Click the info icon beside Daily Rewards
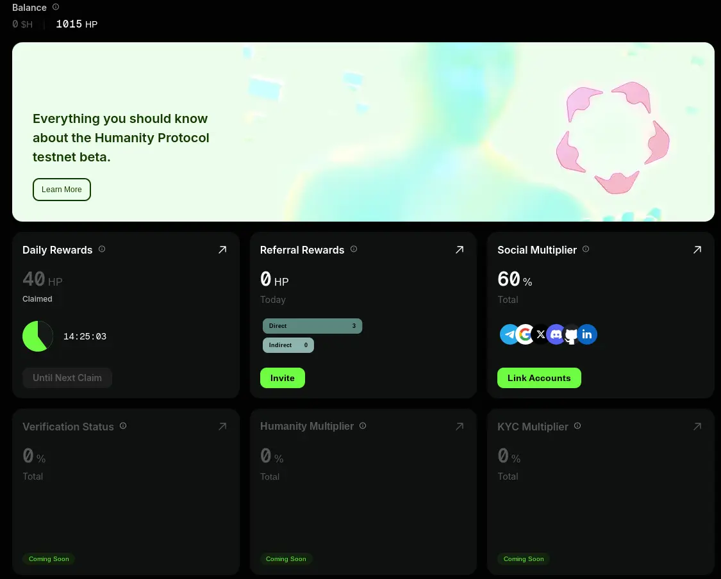This screenshot has width=721, height=579. 102,249
